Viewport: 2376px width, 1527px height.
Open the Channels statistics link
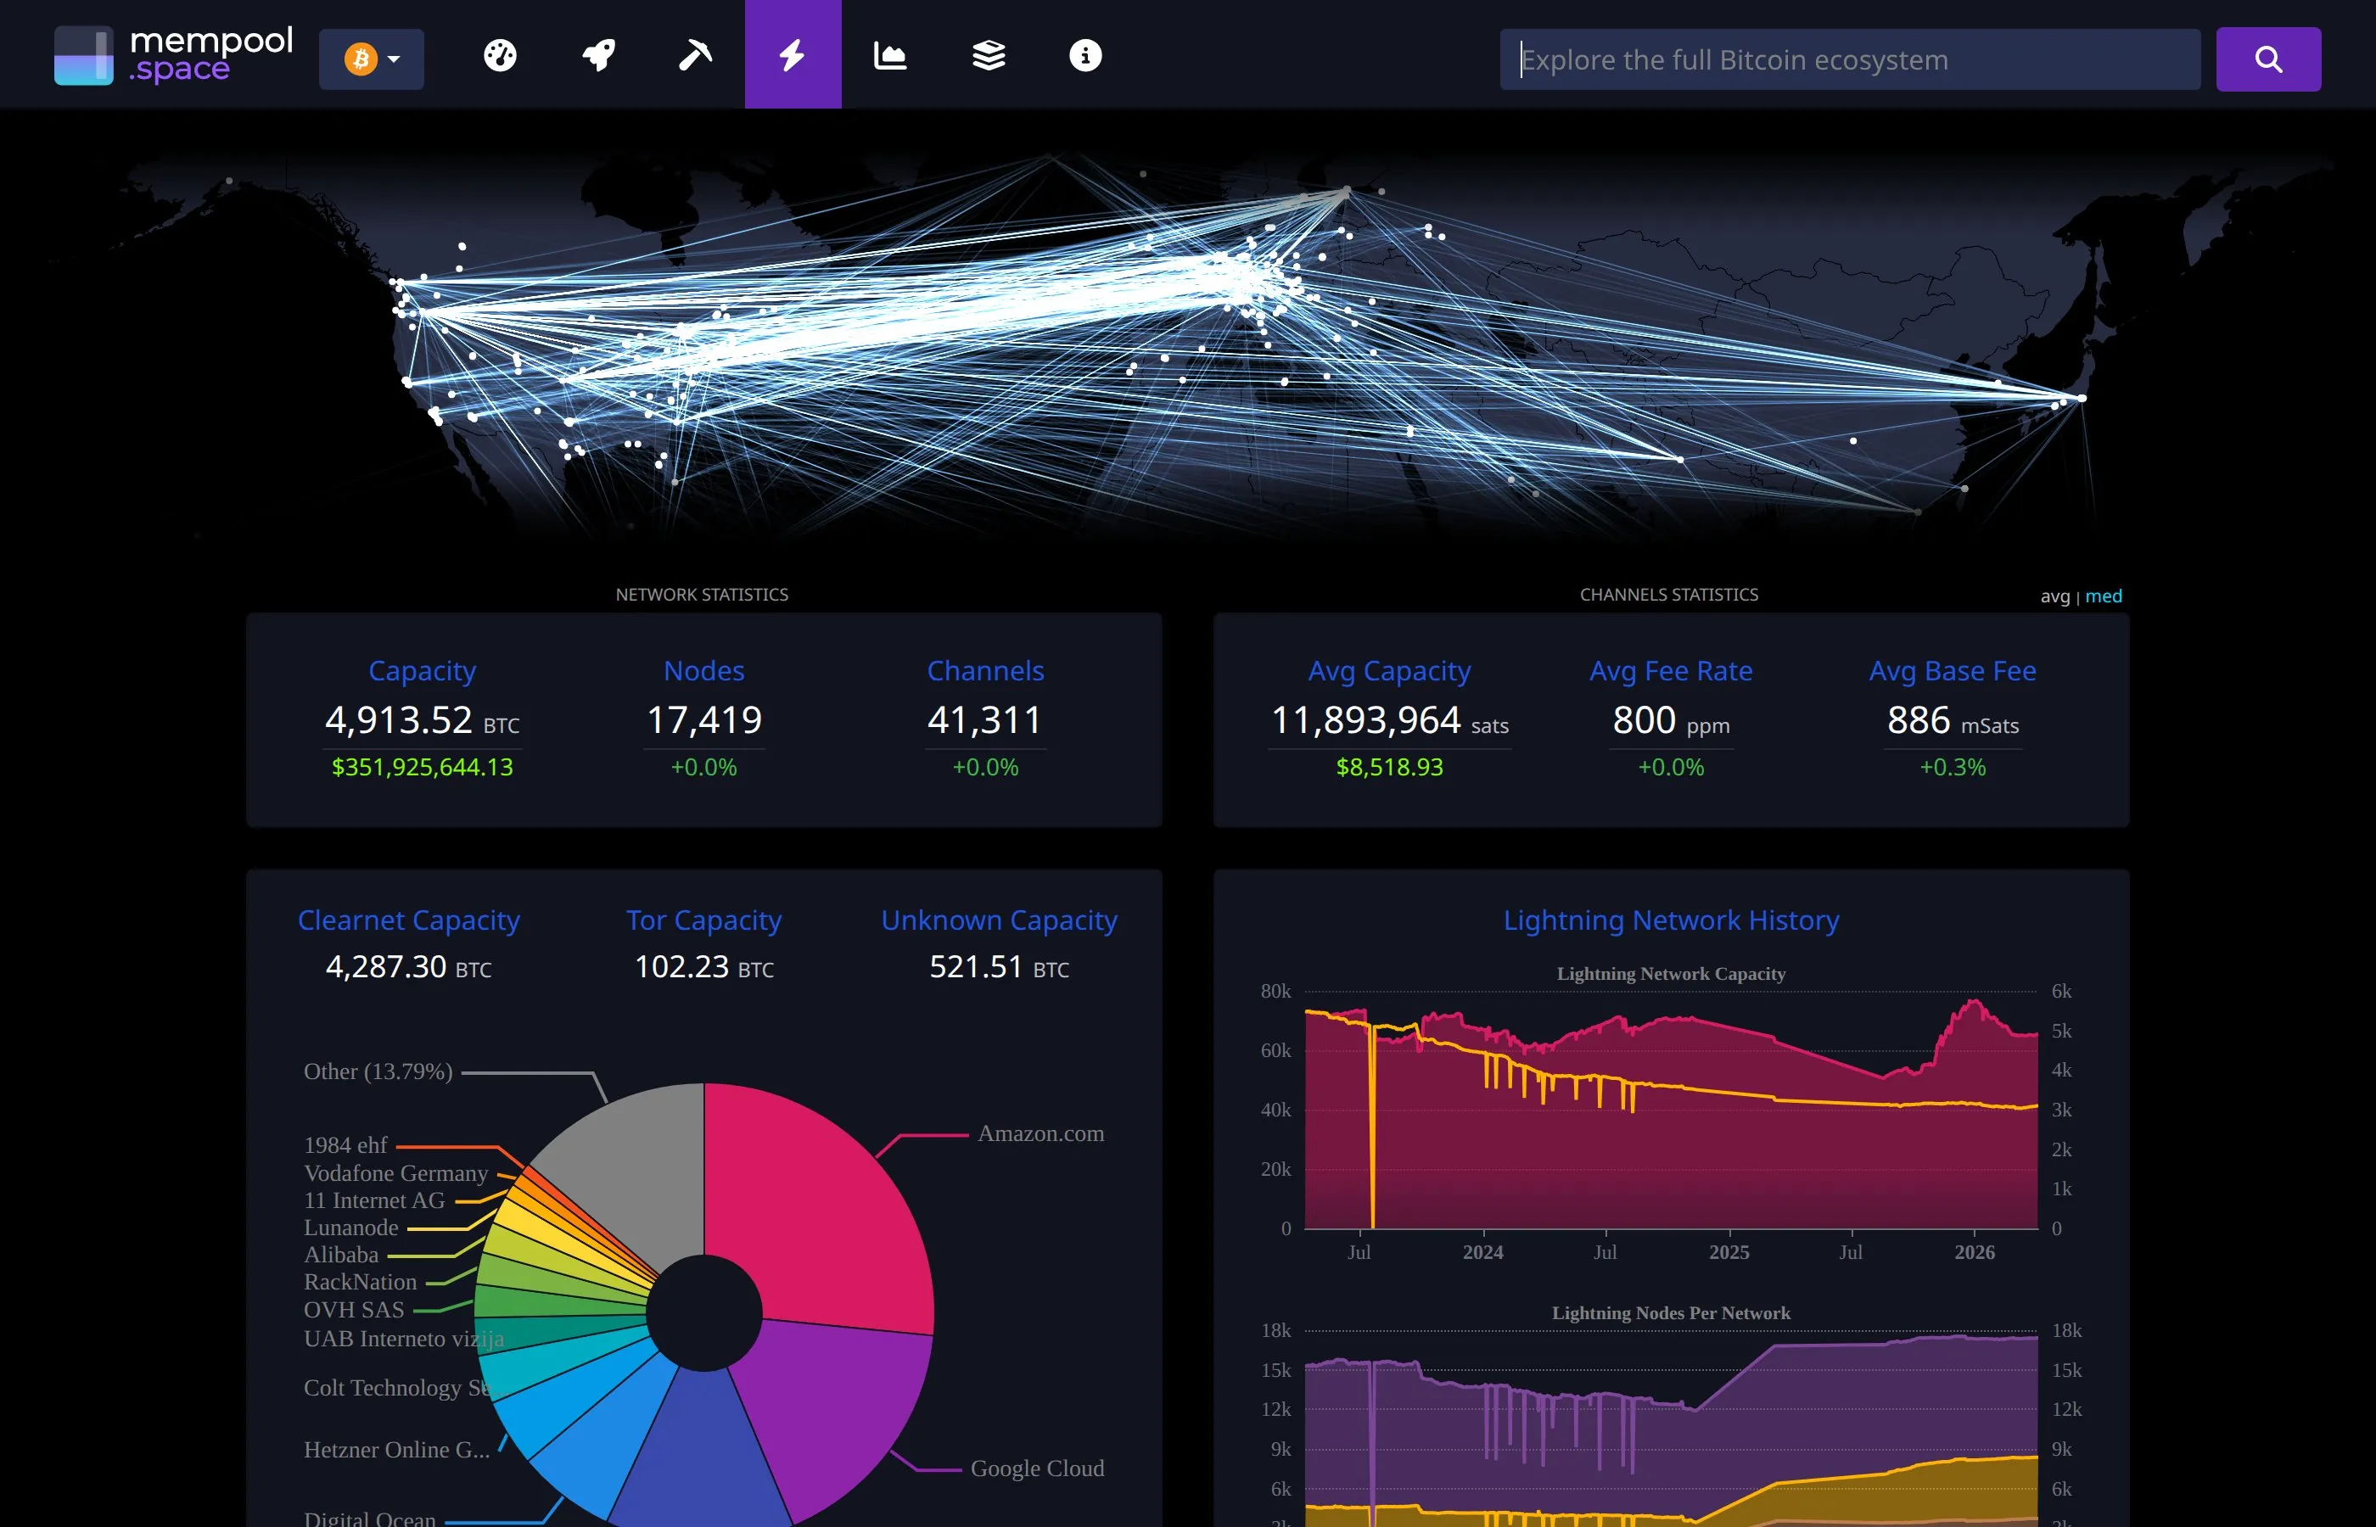coord(986,671)
